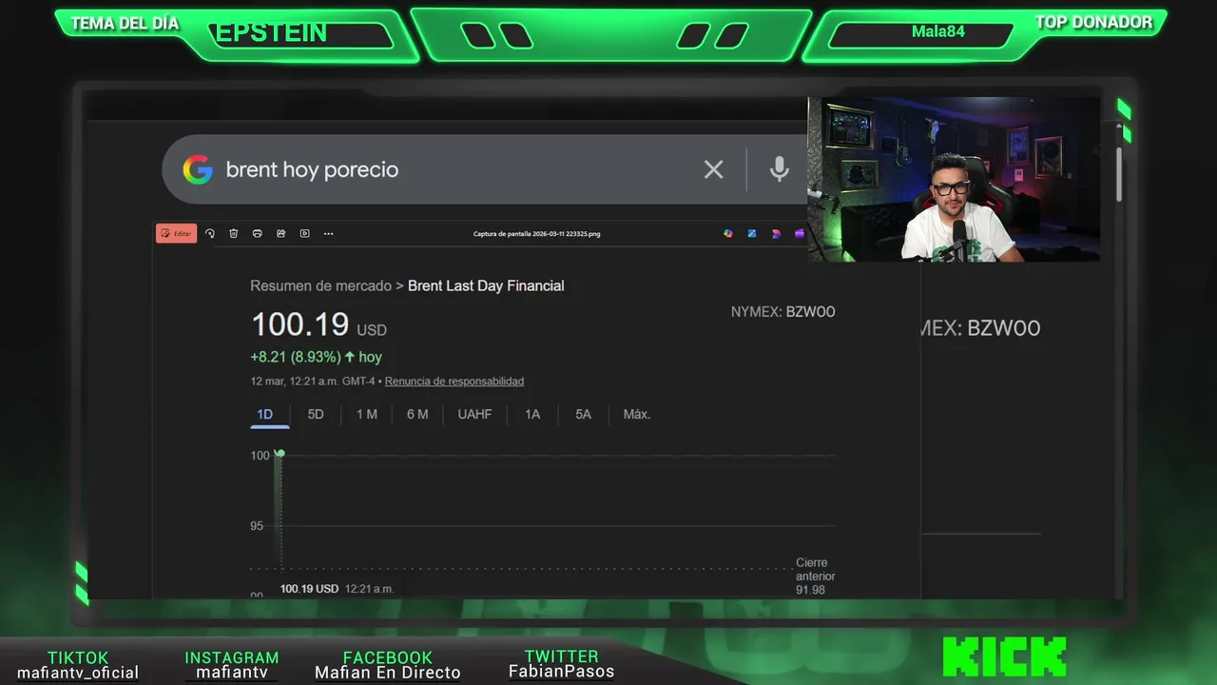Click the TIKTOK mafiantv_oficial label
The width and height of the screenshot is (1217, 685).
pos(78,665)
